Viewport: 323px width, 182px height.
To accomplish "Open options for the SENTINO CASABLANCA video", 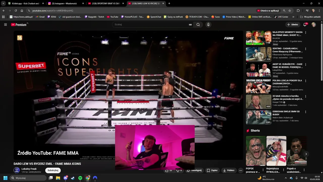I will pos(306,49).
